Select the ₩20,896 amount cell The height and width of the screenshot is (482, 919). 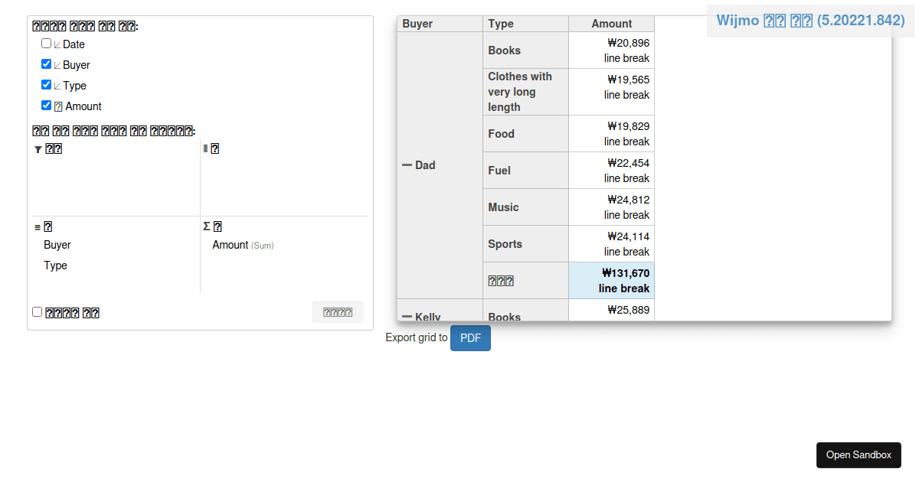pos(612,50)
